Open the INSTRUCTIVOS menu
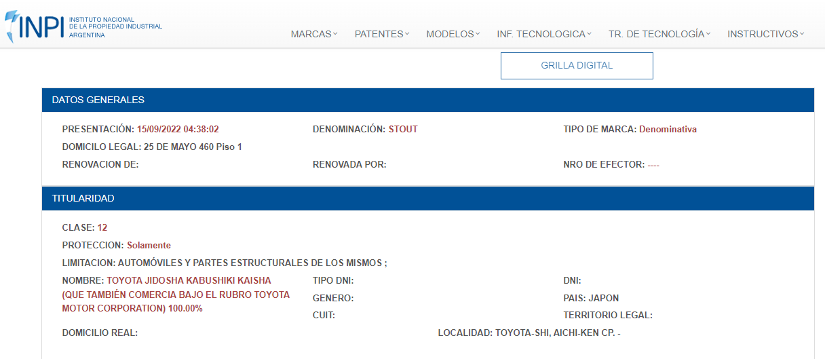 point(766,34)
